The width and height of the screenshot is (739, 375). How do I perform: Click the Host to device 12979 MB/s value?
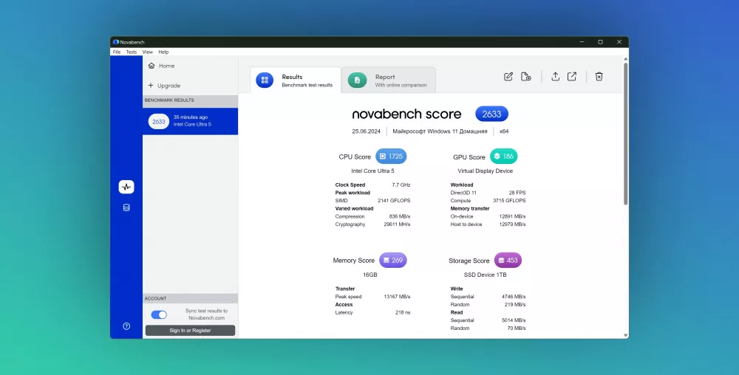coord(512,224)
